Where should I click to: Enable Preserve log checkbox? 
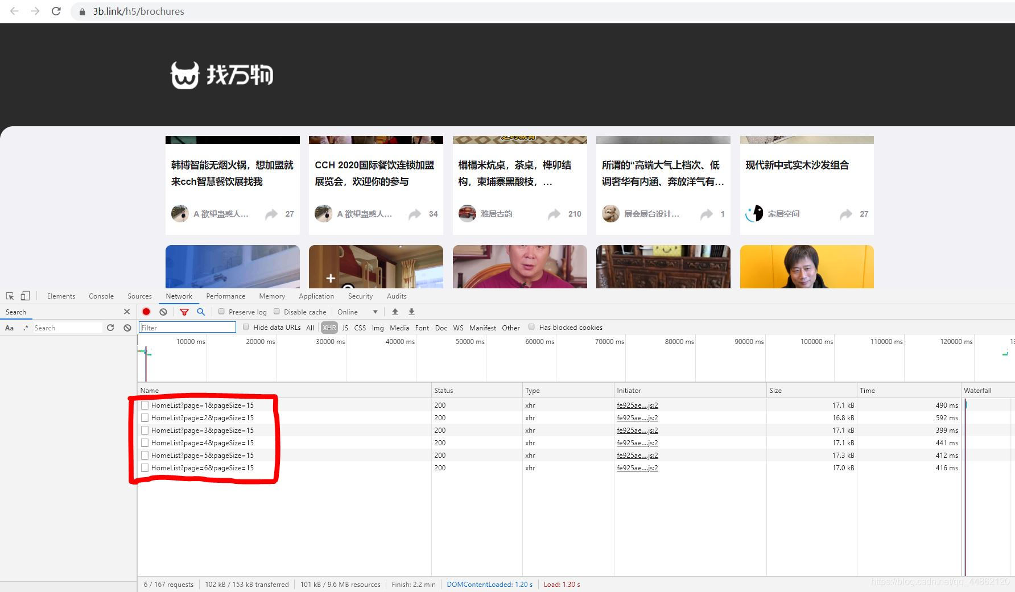coord(221,312)
